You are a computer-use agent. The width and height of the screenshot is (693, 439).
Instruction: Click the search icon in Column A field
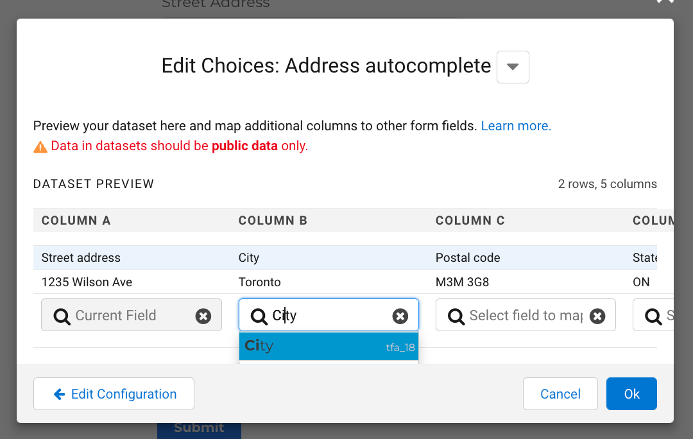click(x=62, y=316)
